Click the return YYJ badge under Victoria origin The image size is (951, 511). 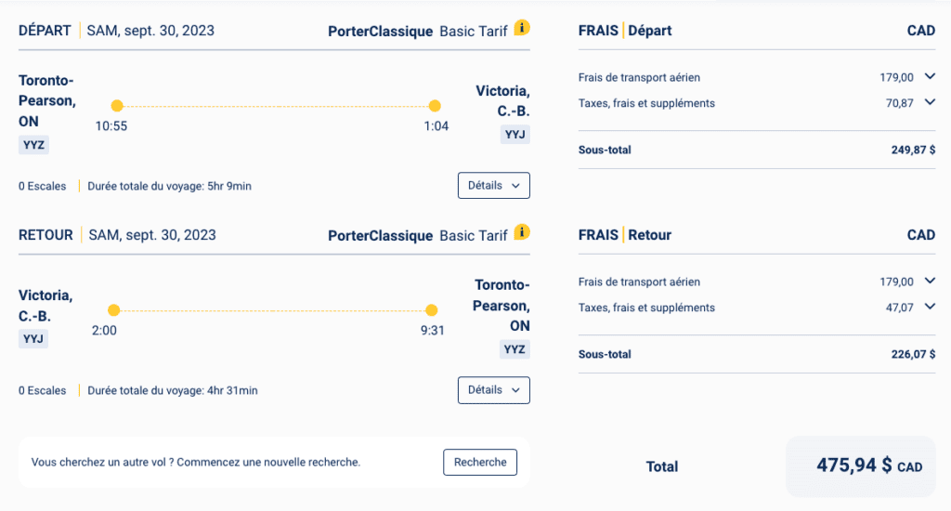point(33,339)
